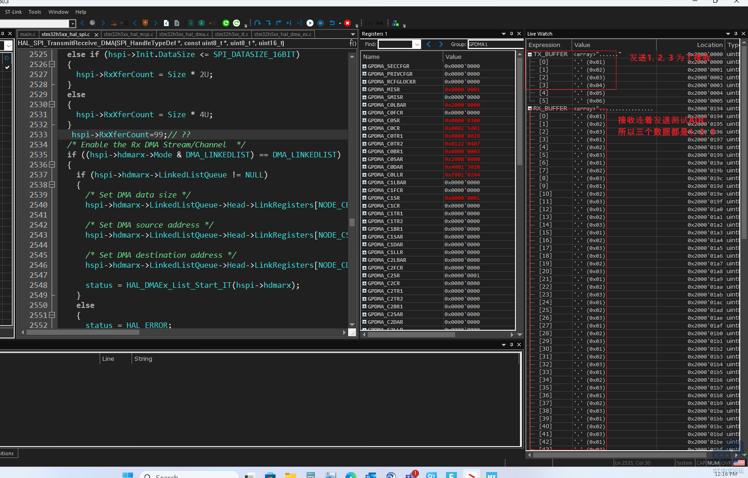Click the pin icon of Registers 1 panel

511,34
